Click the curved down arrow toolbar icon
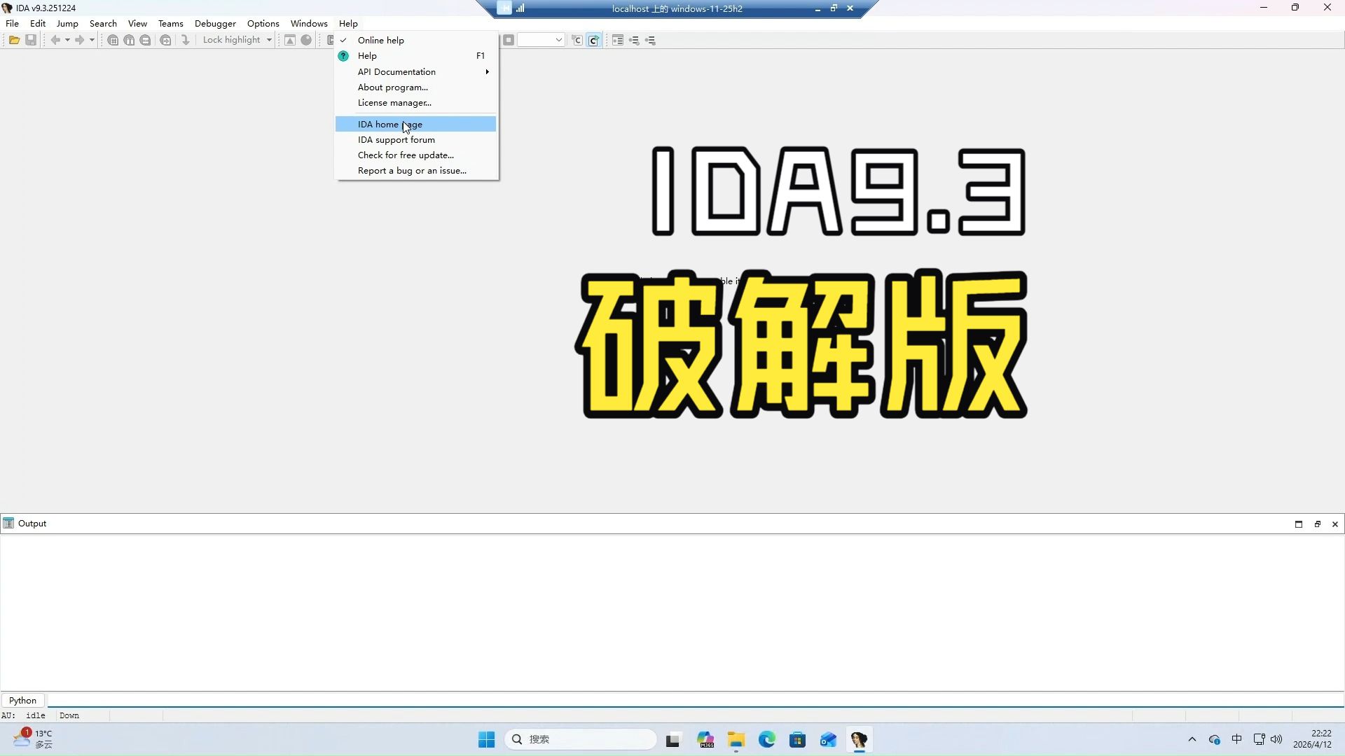The width and height of the screenshot is (1345, 756). click(186, 40)
